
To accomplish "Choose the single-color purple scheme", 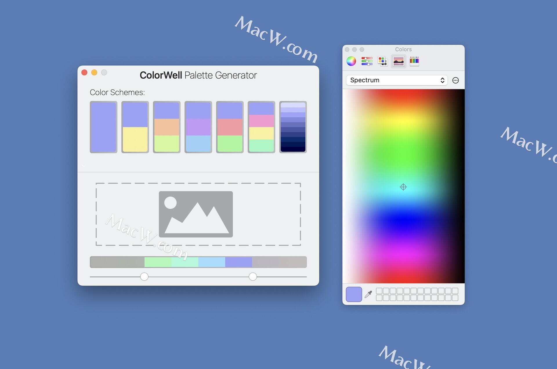I will tap(104, 127).
